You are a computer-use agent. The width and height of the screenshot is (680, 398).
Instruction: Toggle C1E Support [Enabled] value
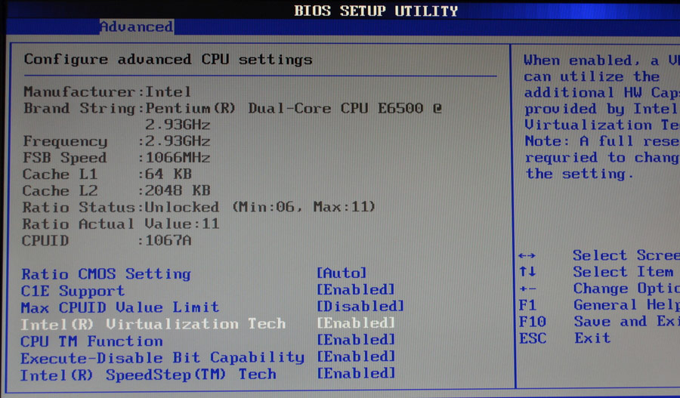pyautogui.click(x=356, y=289)
